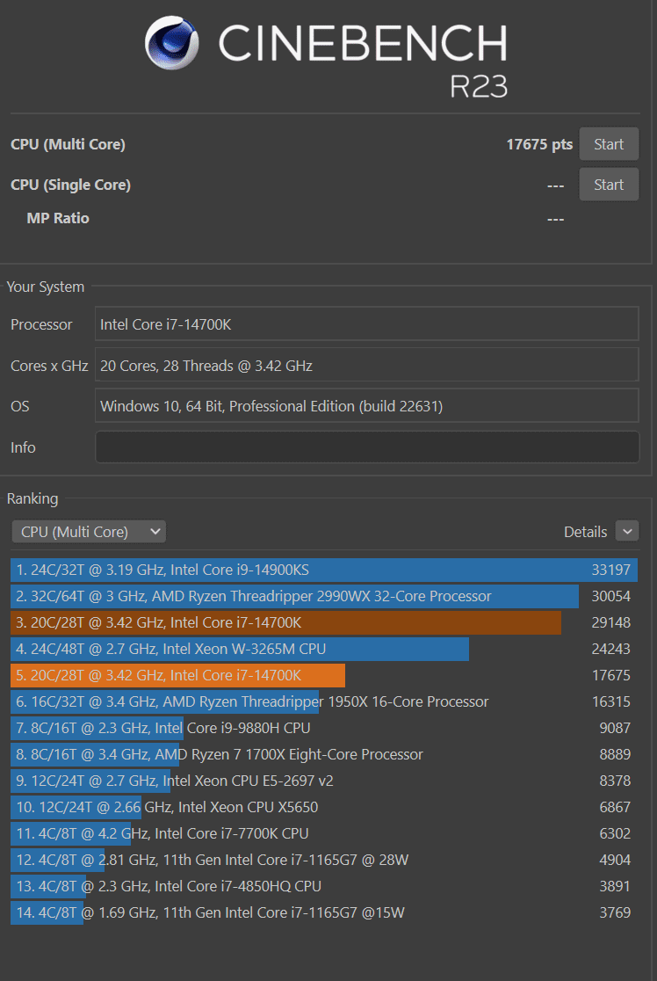Click the Processor field Intel Core i7-14700K
Viewport: 657px width, 981px height.
367,324
